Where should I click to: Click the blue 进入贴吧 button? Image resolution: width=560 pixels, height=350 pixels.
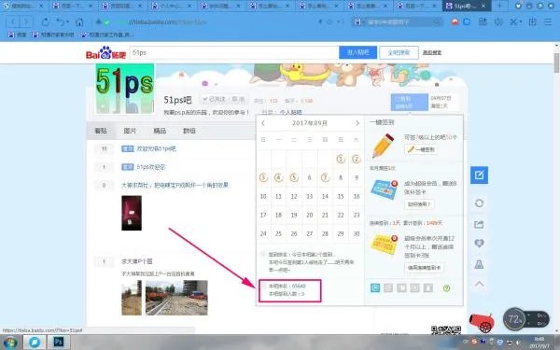(x=357, y=52)
